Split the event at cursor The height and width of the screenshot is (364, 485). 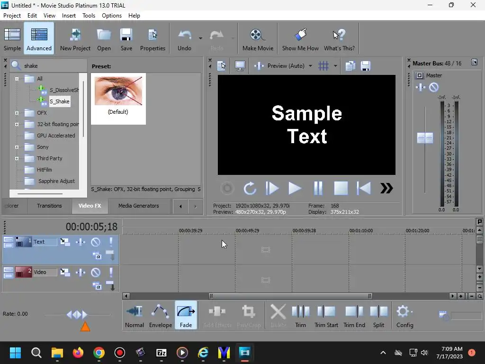(x=378, y=316)
